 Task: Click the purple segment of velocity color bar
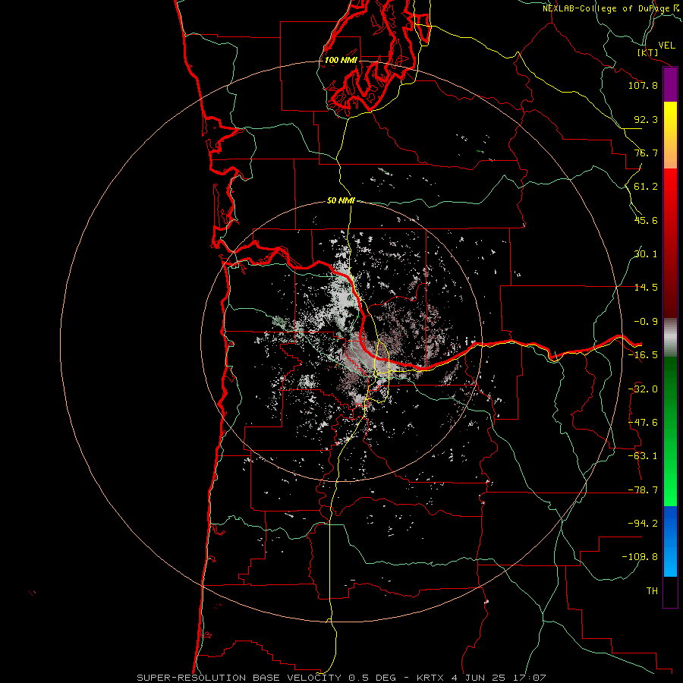tap(670, 85)
